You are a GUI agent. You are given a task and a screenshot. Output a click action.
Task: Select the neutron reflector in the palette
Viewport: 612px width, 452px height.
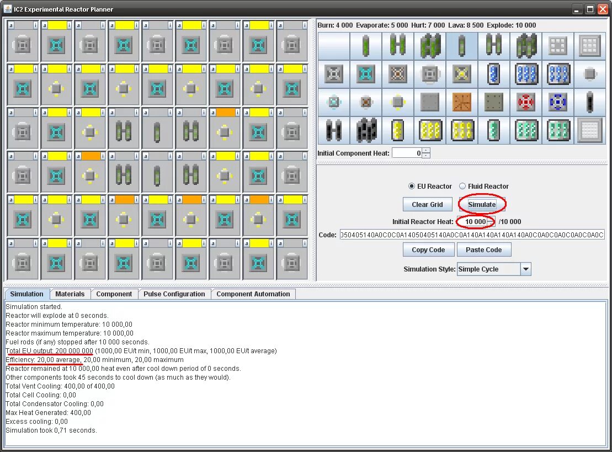point(558,46)
